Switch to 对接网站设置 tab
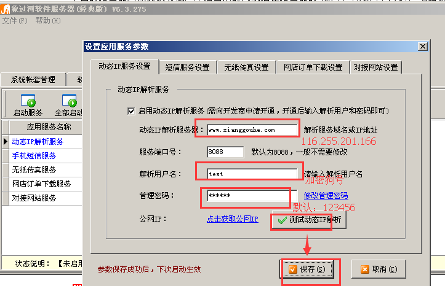This screenshot has width=445, height=286. tap(375, 68)
